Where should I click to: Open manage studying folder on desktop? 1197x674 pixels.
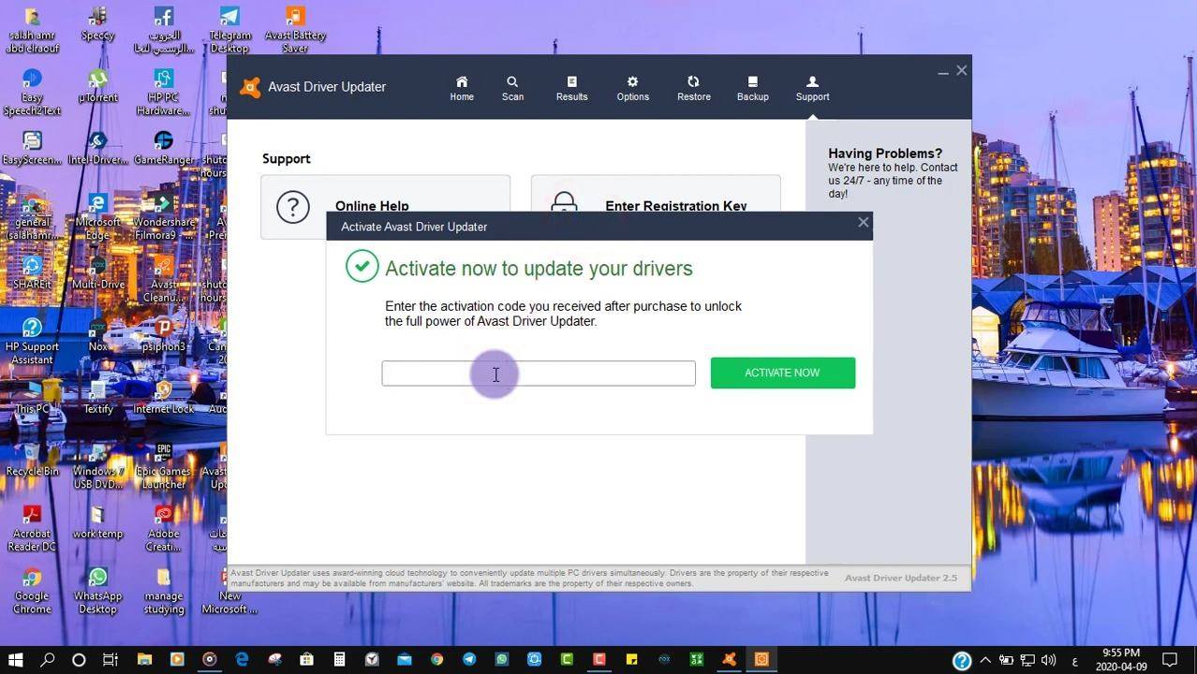pos(163,590)
